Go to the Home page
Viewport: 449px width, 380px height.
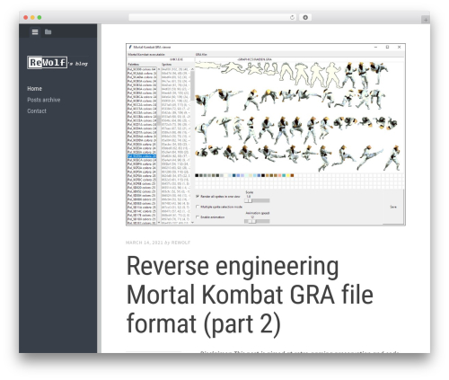pyautogui.click(x=35, y=89)
